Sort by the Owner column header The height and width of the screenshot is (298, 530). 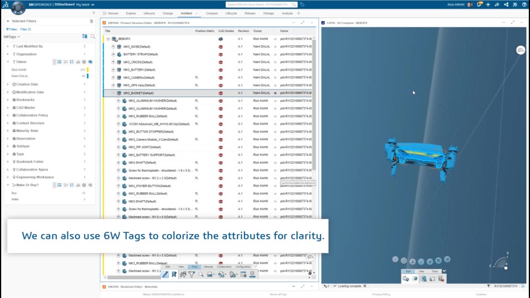point(258,31)
